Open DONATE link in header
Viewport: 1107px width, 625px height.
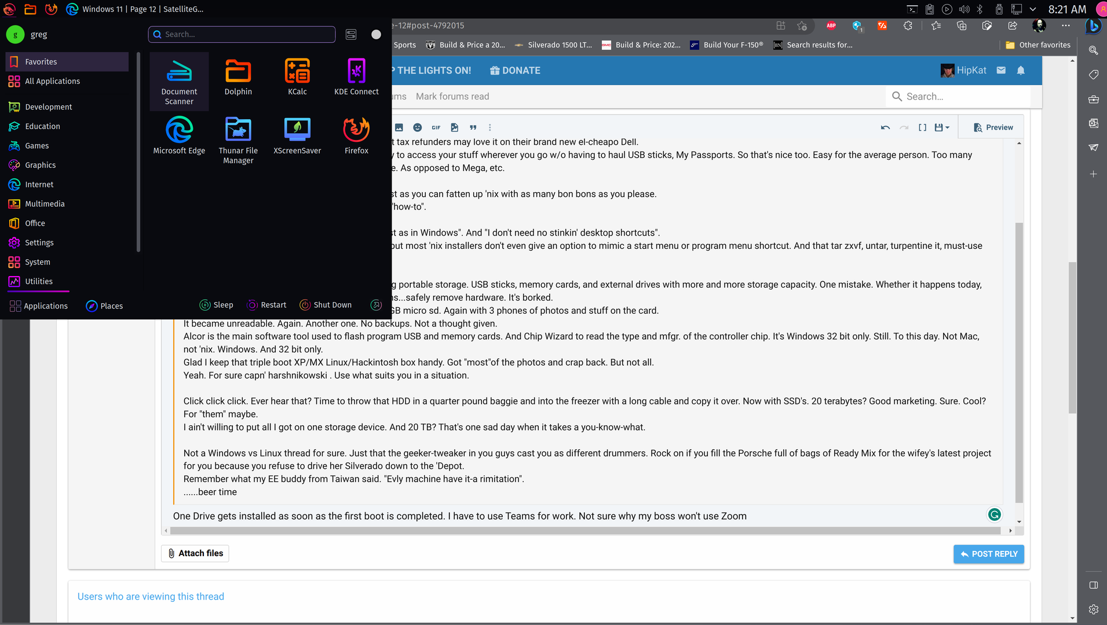coord(515,70)
